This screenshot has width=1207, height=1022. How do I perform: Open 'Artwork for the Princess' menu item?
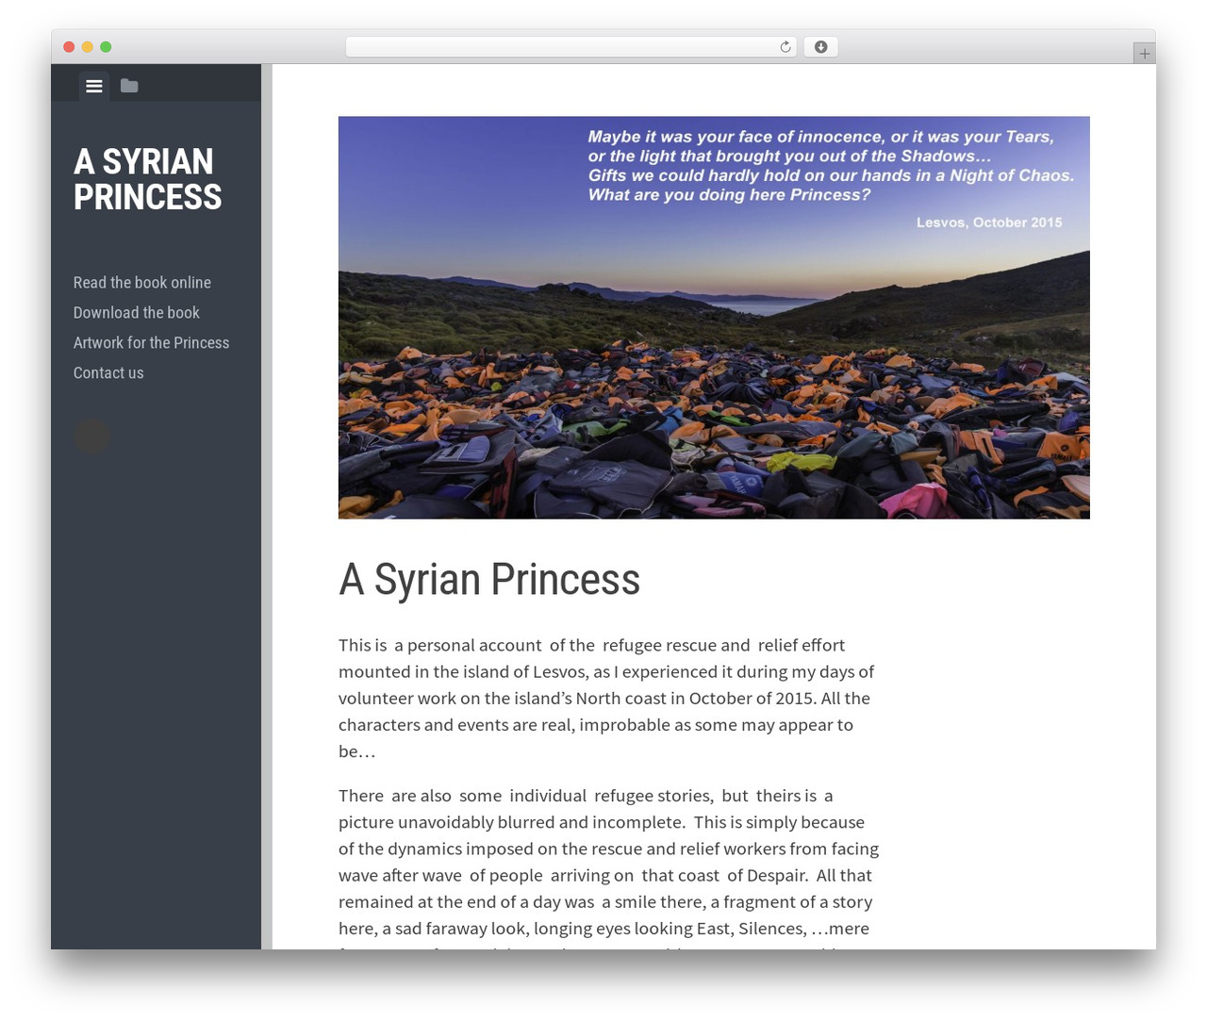point(152,343)
